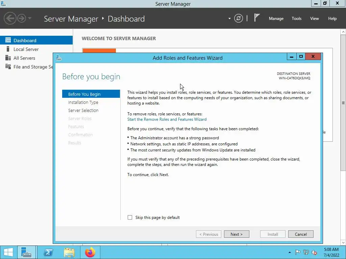Maximize the Add Roles and Features Wizard

coord(301,57)
